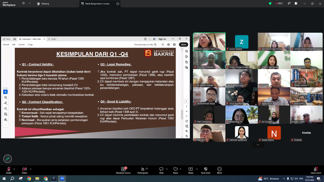Choose the Select arrow tool in Acrobat

pyautogui.click(x=6, y=92)
